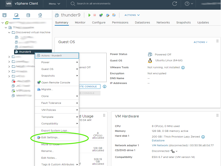
Task: Select the powered-on VM with green play badge
Action: (13, 91)
